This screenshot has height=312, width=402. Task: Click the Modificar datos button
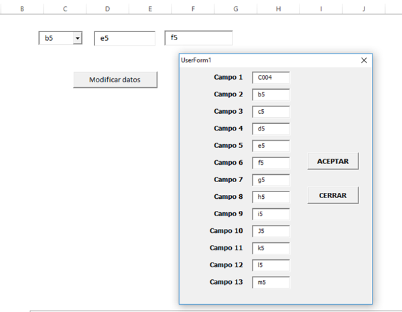pos(115,80)
